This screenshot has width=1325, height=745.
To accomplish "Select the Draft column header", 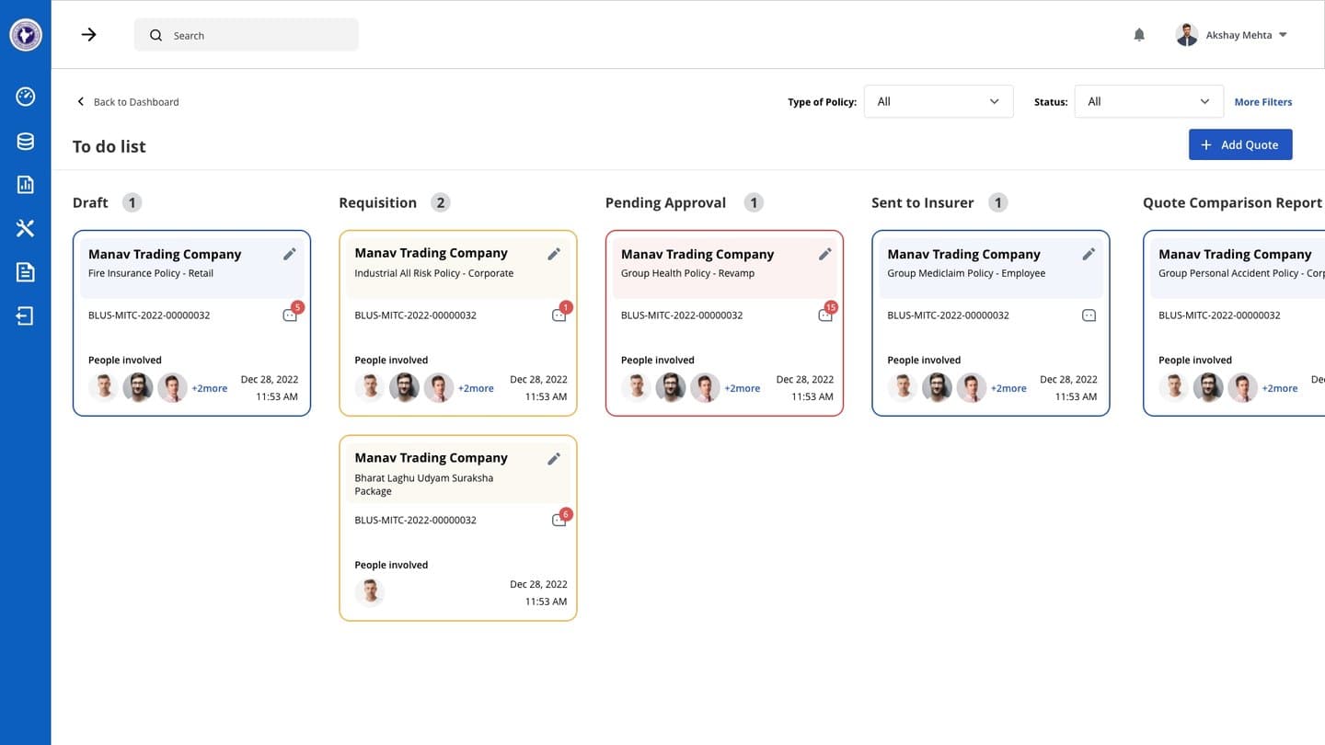I will tap(90, 202).
